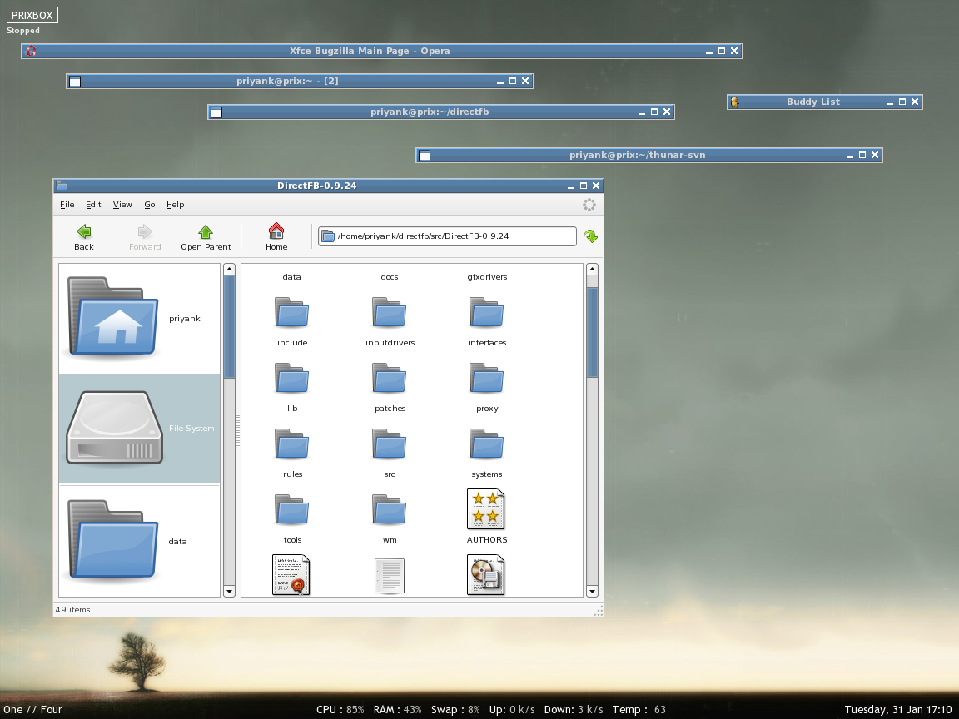Click the PRIXBOX label at top left
Screen dimensions: 959x719
point(32,16)
